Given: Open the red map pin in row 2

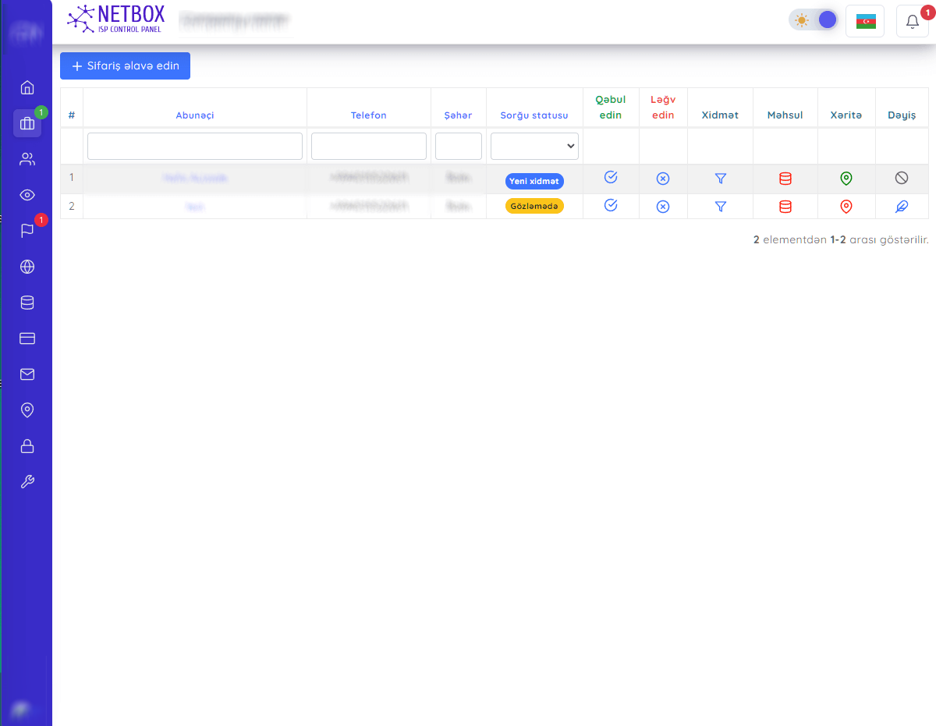Looking at the screenshot, I should coord(846,207).
